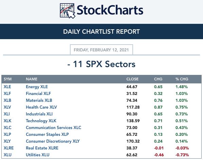
Task: Click Health Care XLV name link
Action: pos(41,107)
